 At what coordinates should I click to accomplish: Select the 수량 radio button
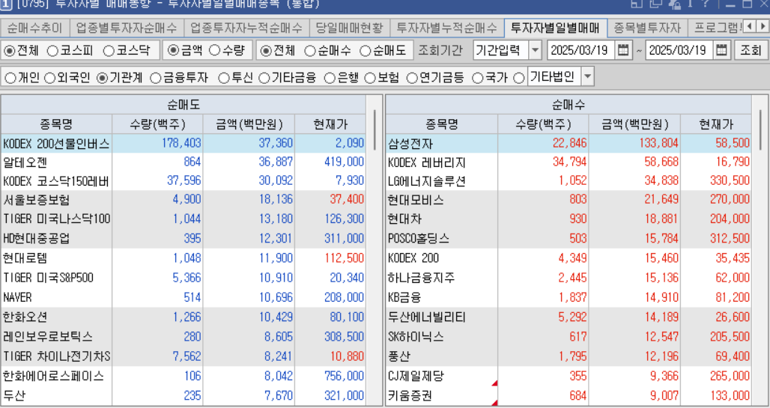[x=215, y=51]
